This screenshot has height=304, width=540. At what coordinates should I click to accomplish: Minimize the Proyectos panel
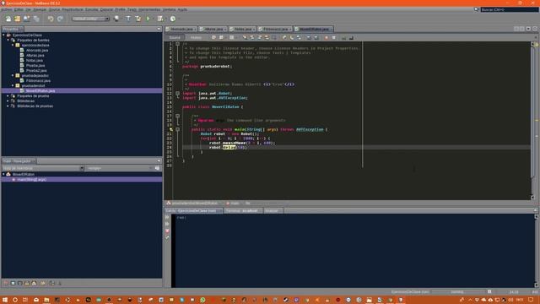[x=159, y=29]
